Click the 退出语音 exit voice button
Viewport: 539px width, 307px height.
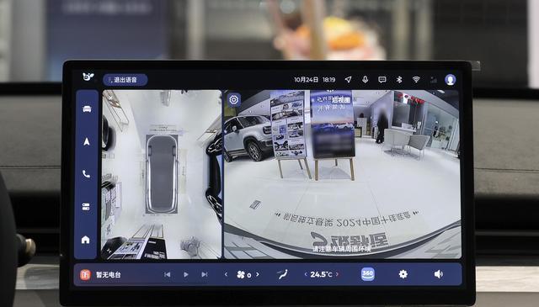click(x=125, y=80)
